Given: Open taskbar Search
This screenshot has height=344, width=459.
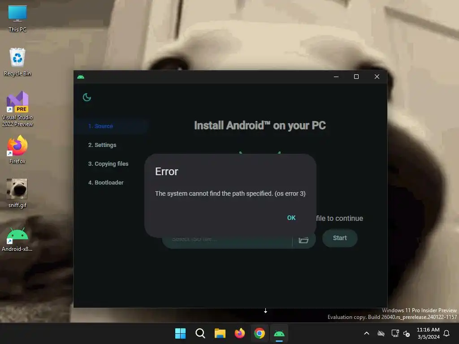Looking at the screenshot, I should (x=200, y=333).
